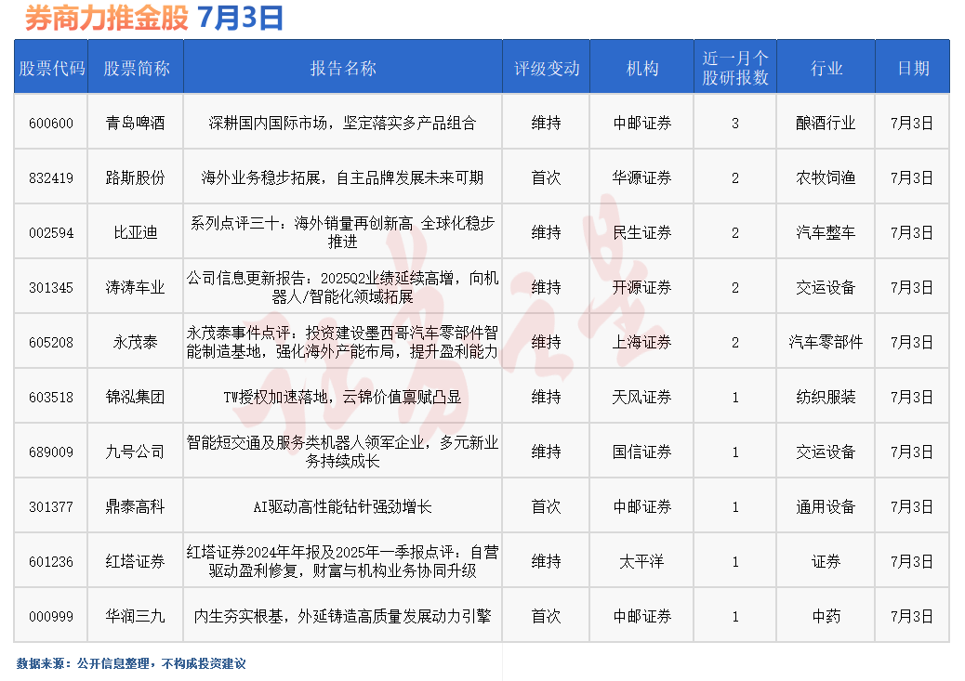This screenshot has width=965, height=681.
Task: Click the 评级变动 column header
Action: click(547, 68)
